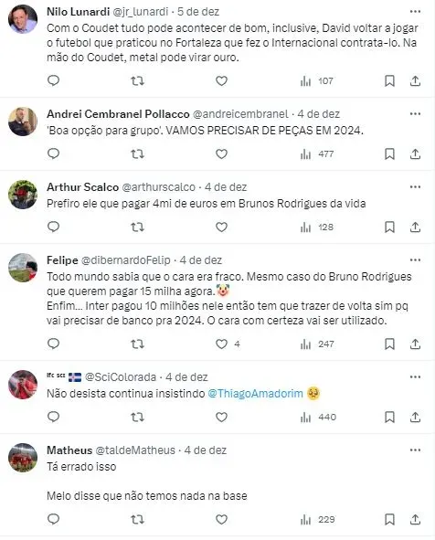The width and height of the screenshot is (435, 540).
Task: Share Matheus's tweet
Action: tap(416, 519)
